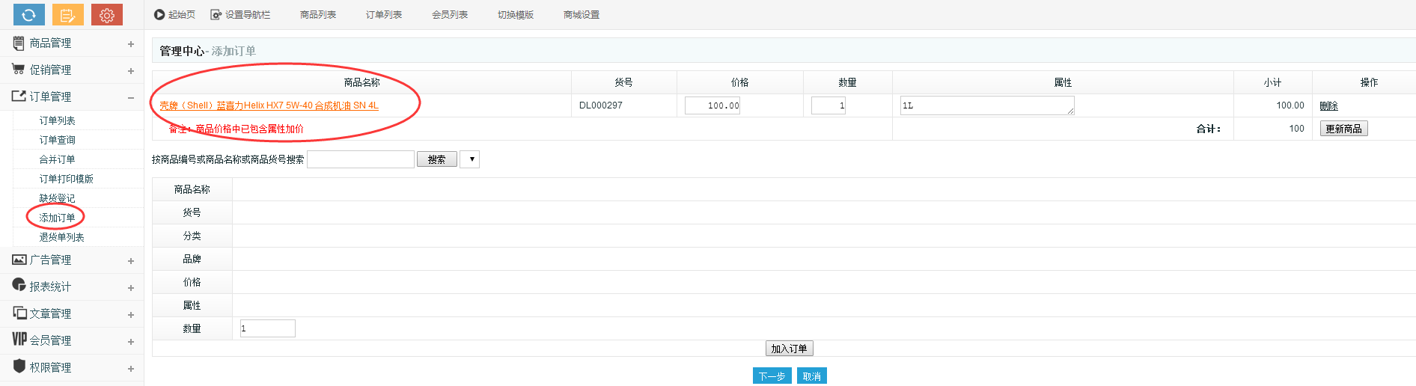Click the 设置导航栏 edit icon
The width and height of the screenshot is (1416, 386).
pos(216,15)
